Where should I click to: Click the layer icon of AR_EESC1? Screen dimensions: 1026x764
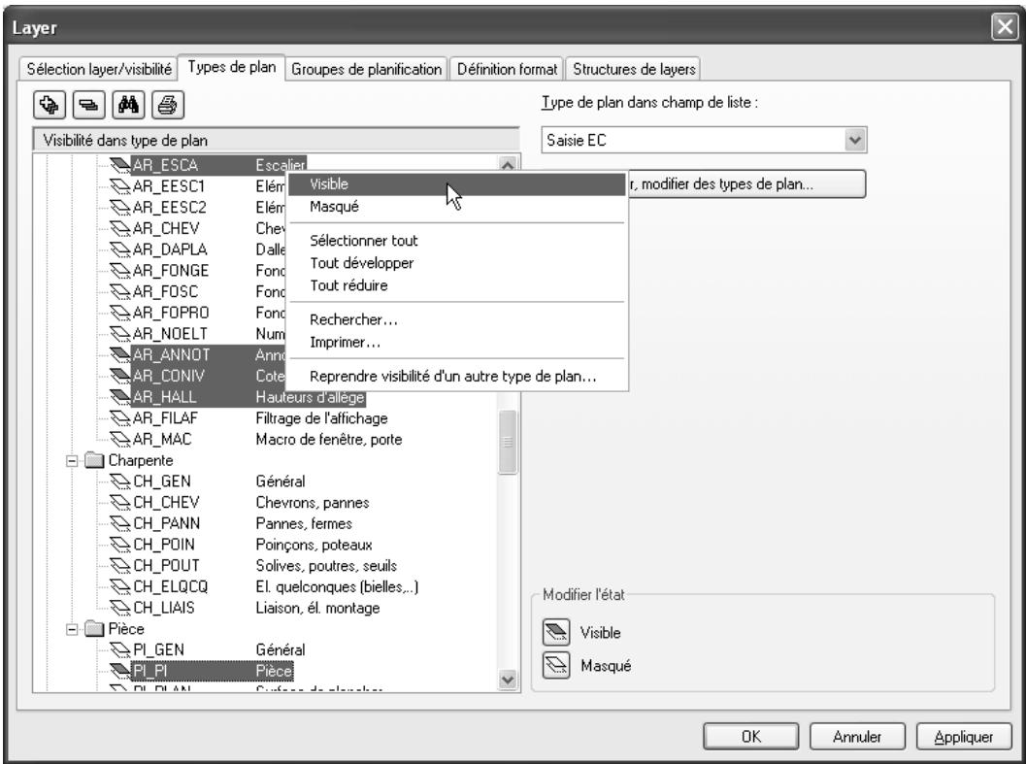(119, 186)
